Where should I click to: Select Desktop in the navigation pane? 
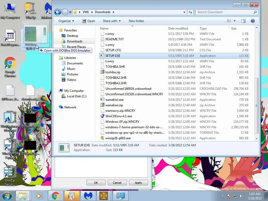tap(70, 36)
